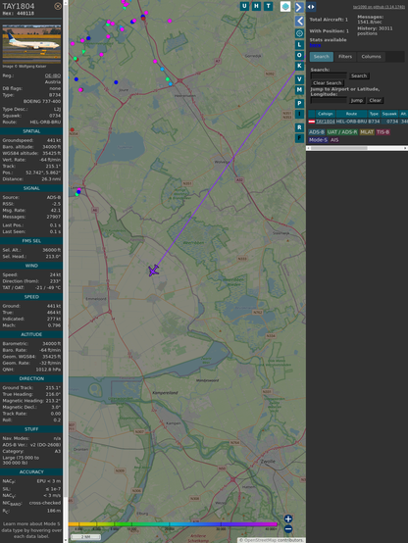The image size is (408, 543).
Task: Click the Jump button
Action: [357, 100]
